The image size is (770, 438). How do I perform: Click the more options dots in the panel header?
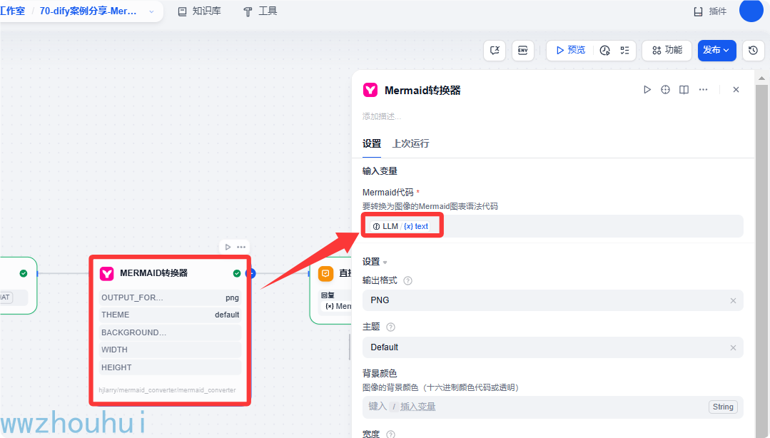pos(702,89)
